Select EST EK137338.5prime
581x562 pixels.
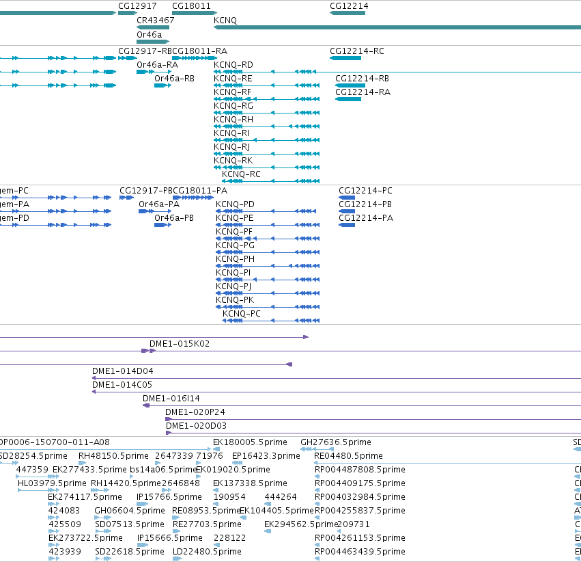tap(250, 483)
